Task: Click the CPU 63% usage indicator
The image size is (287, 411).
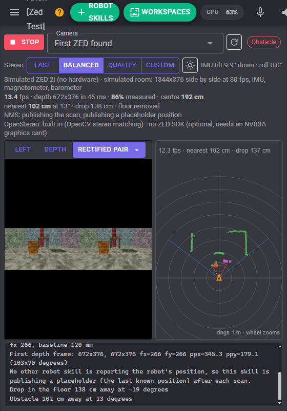Action: click(222, 12)
